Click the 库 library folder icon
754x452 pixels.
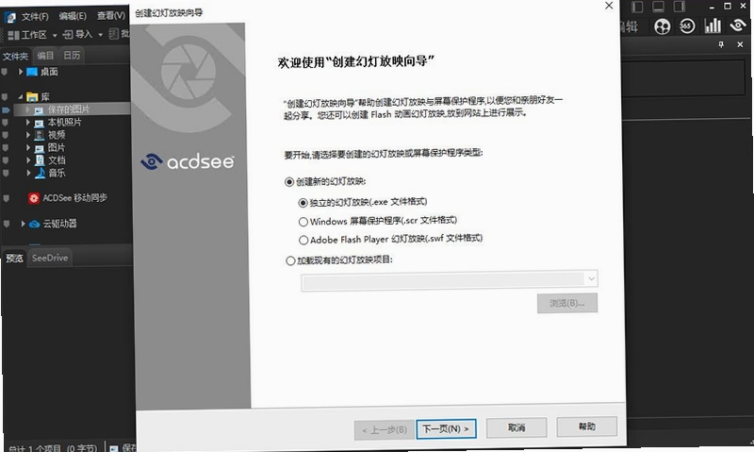32,97
